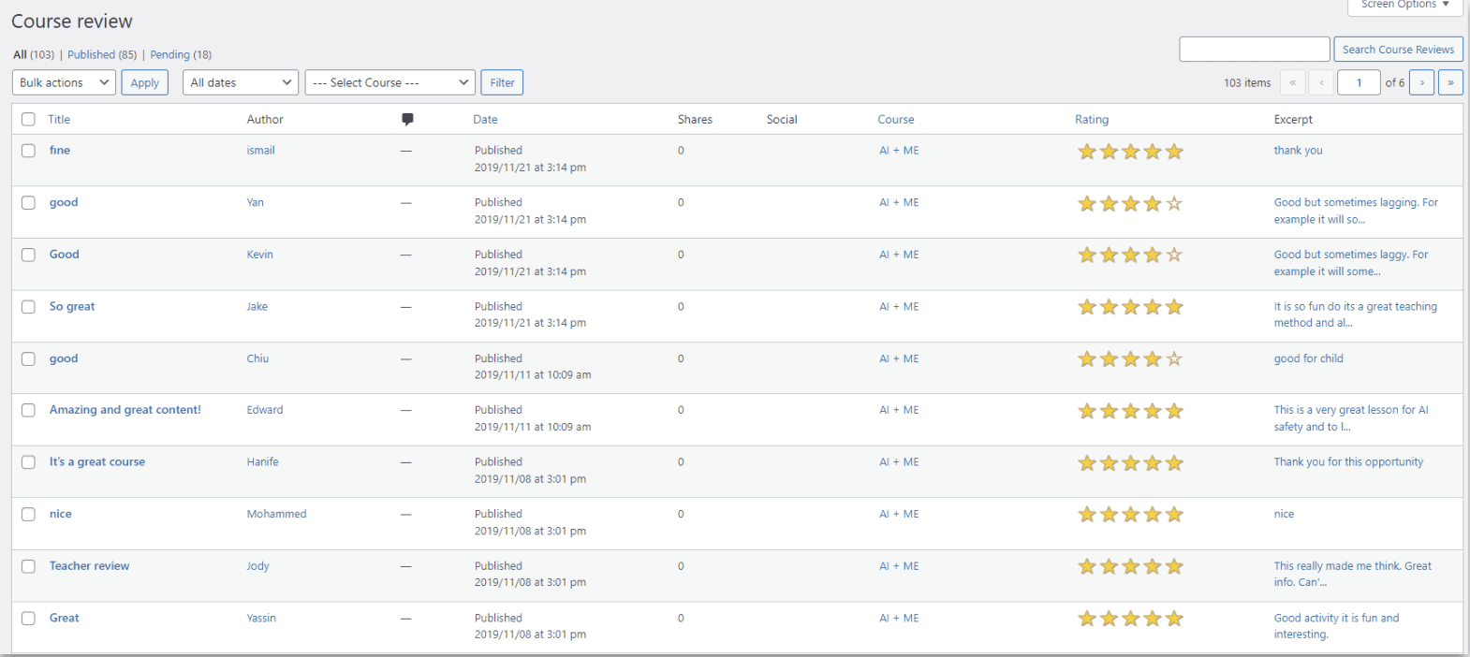Expand the Screen Options panel

click(x=1405, y=6)
